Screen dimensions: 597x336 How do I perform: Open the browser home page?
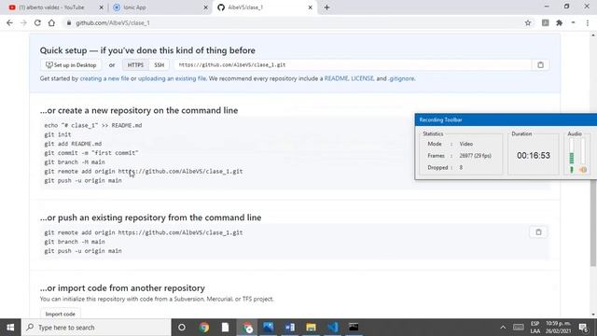tap(51, 22)
